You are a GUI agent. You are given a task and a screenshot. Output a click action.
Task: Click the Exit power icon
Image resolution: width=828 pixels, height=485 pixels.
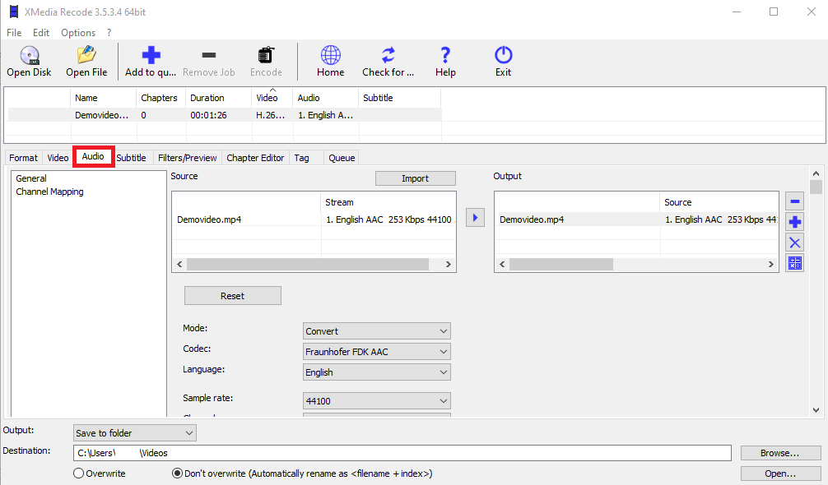click(x=503, y=56)
